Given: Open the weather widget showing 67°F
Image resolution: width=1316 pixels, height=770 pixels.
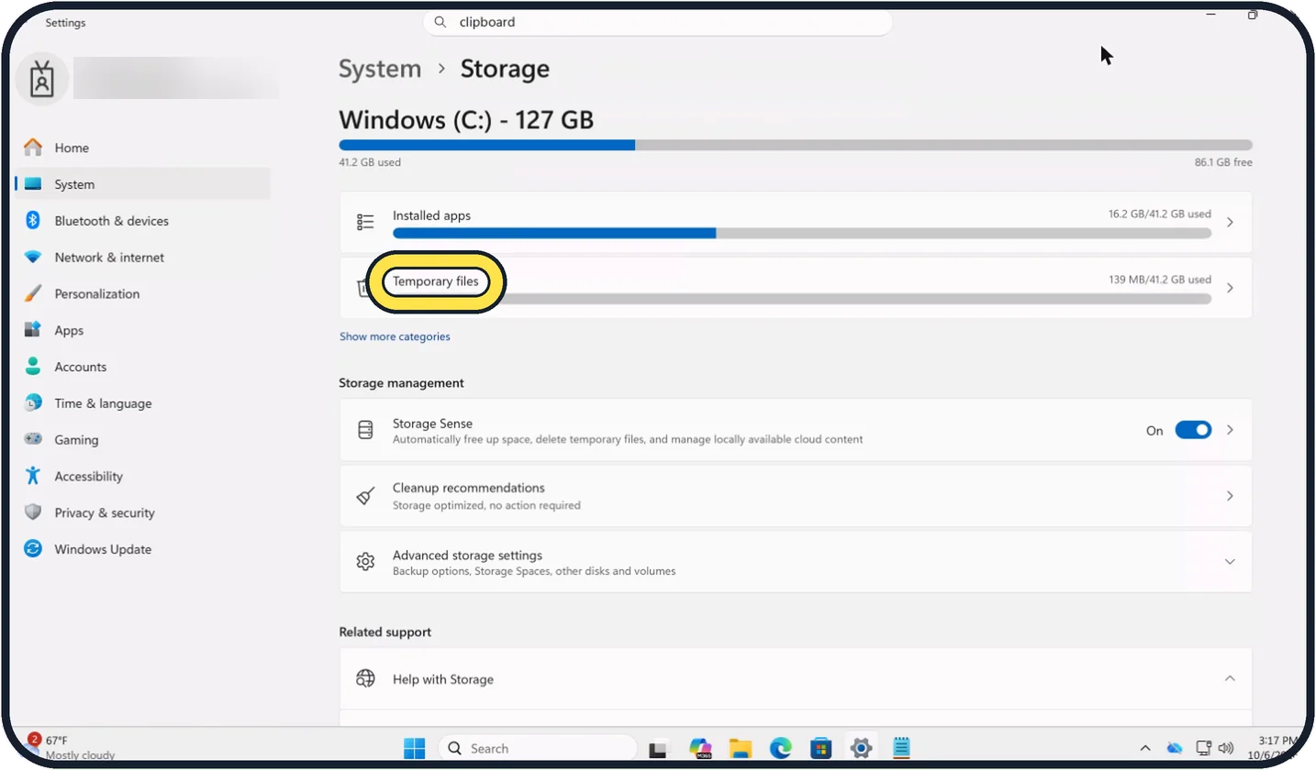Looking at the screenshot, I should pos(72,747).
